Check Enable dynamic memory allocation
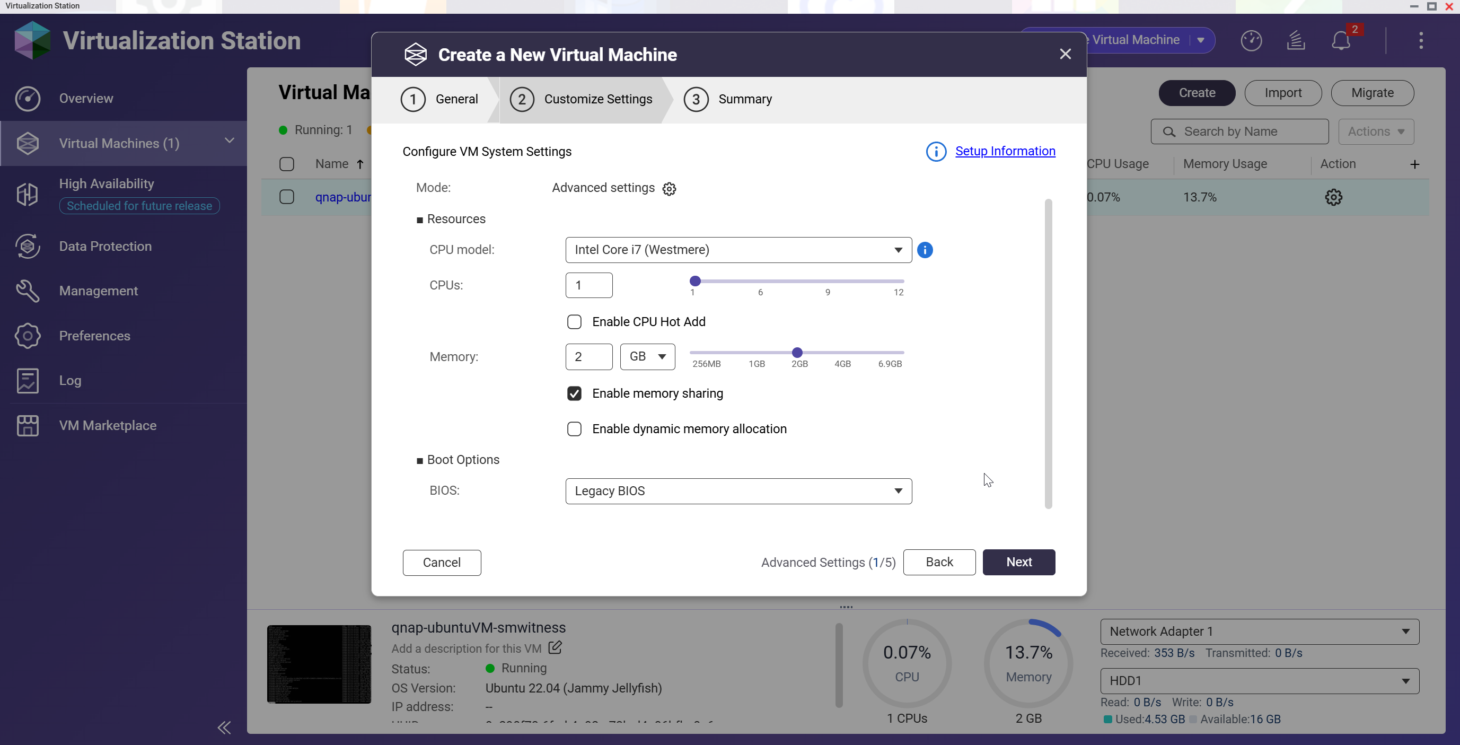 click(574, 429)
